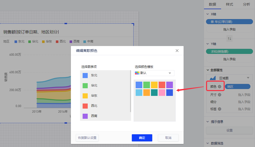Collapse the 提示信息 section
The image size is (255, 147).
[x=208, y=122]
